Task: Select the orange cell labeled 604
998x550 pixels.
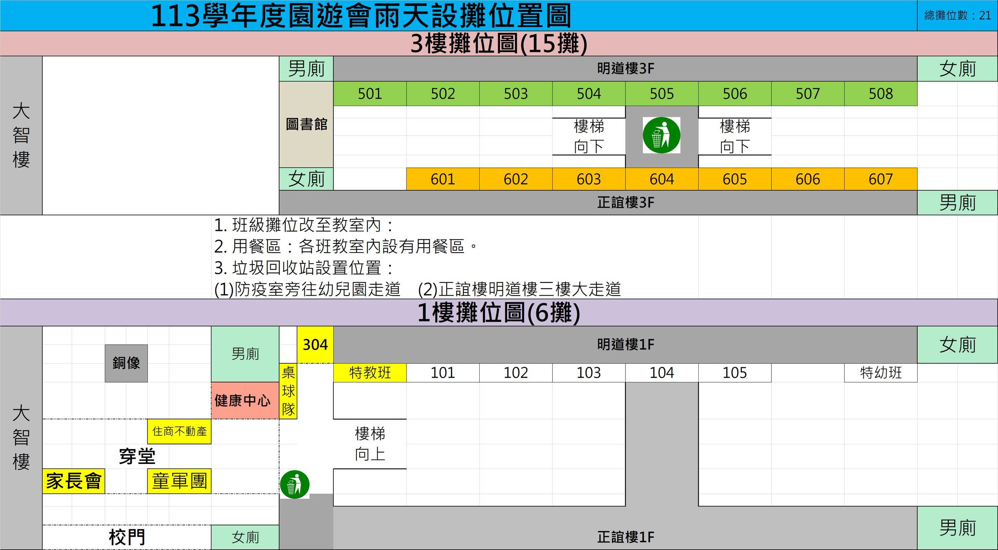Action: pyautogui.click(x=661, y=179)
